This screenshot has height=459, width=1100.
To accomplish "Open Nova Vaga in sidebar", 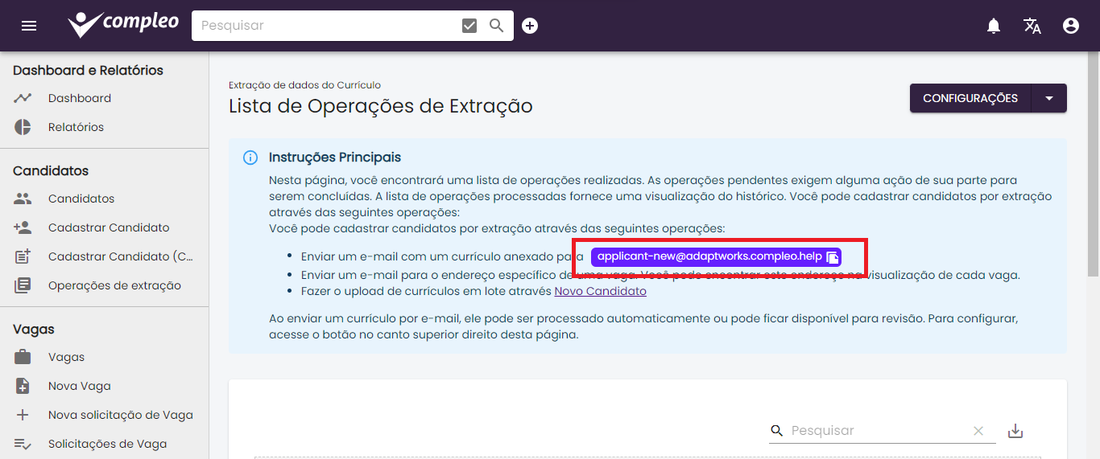I will (x=80, y=386).
